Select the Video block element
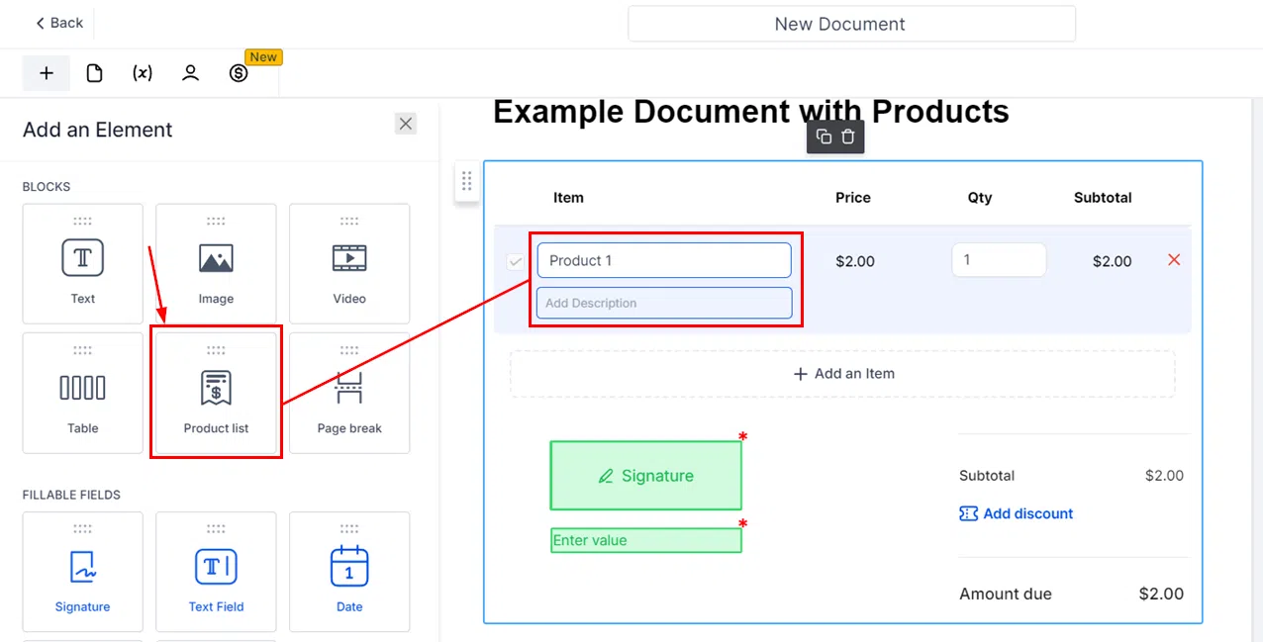The image size is (1263, 642). pos(349,264)
